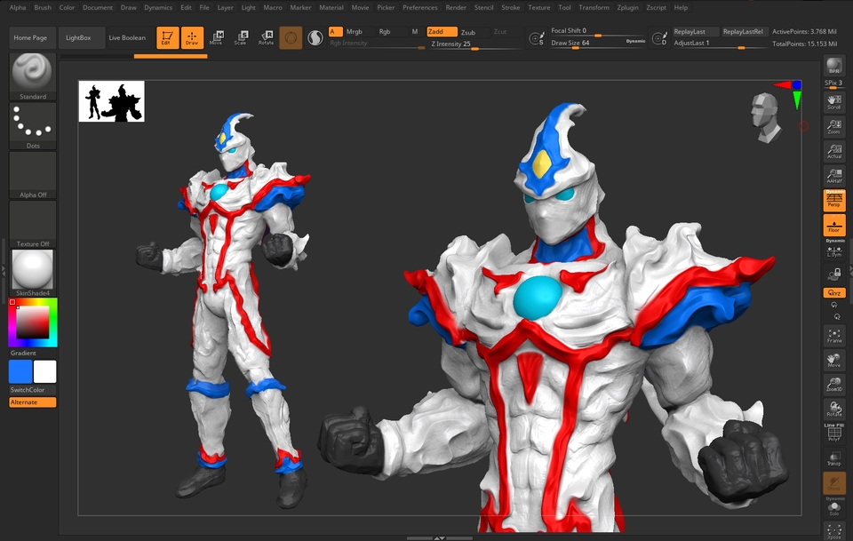Click the silhouette reference thumbnail in viewport

112,101
